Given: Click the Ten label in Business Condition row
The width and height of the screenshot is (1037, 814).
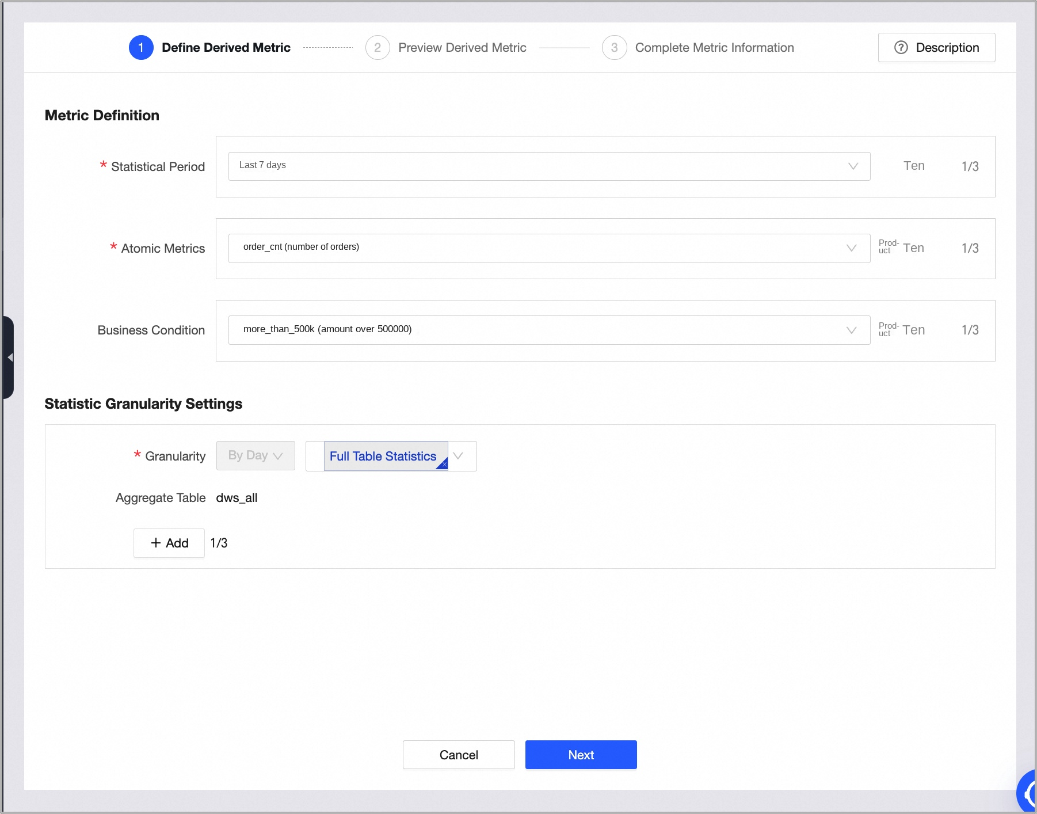Looking at the screenshot, I should [913, 330].
